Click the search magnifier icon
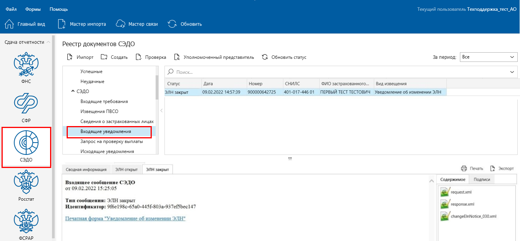 (171, 72)
